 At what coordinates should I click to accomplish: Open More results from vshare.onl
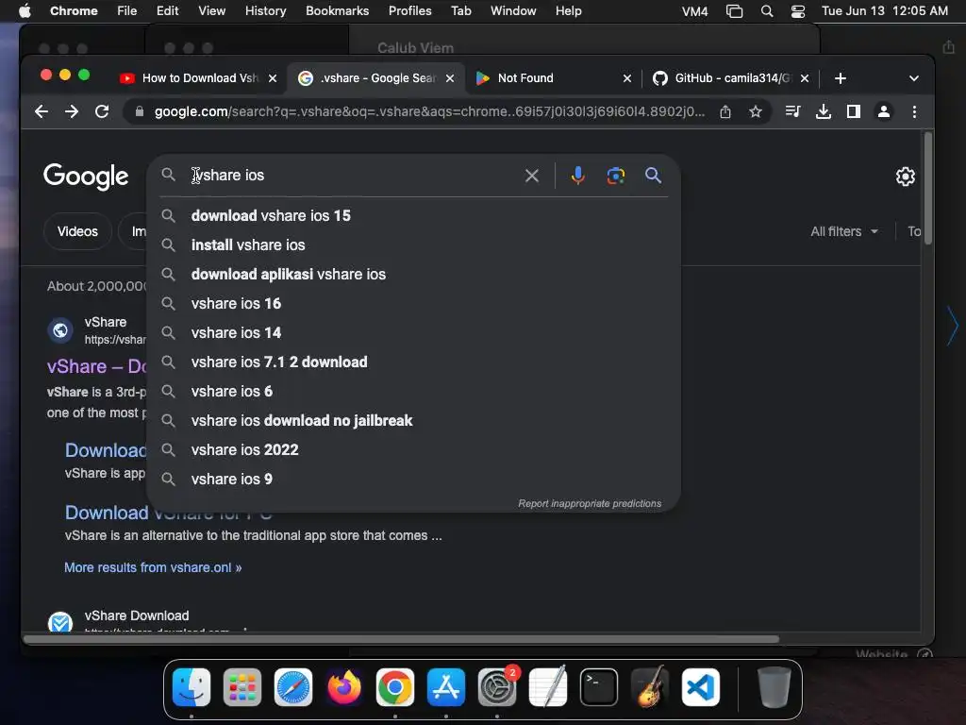pos(153,567)
